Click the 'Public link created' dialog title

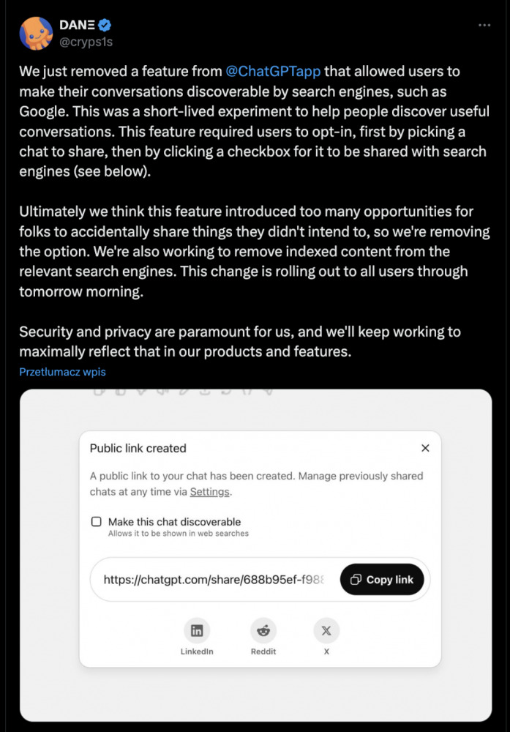pos(138,448)
